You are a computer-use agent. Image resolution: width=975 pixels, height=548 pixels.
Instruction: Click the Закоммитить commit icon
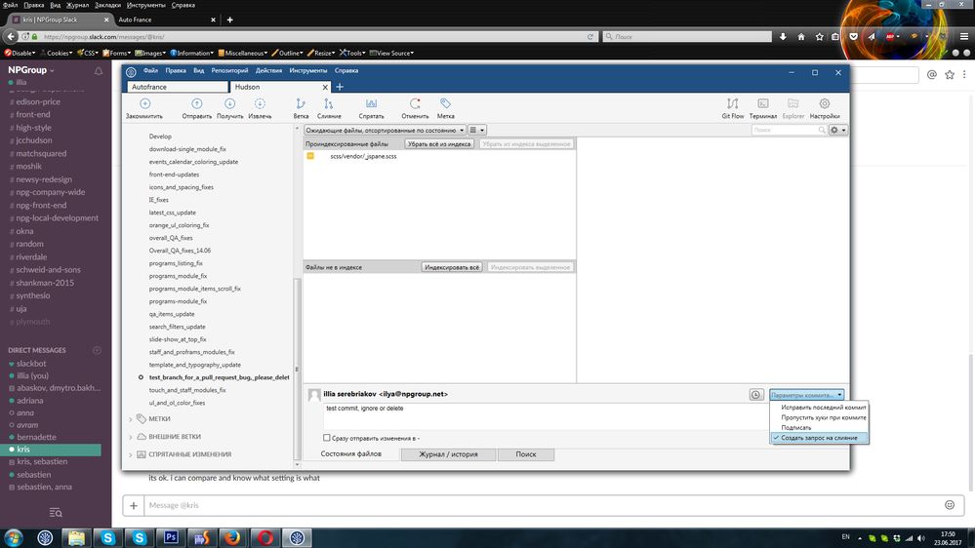click(144, 103)
